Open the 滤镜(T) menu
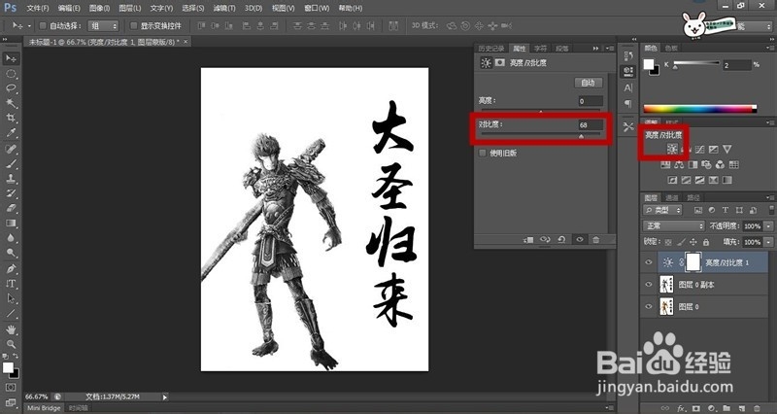The image size is (777, 414). pos(224,8)
